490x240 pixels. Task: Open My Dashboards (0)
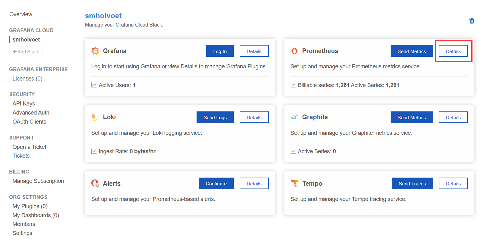click(36, 215)
